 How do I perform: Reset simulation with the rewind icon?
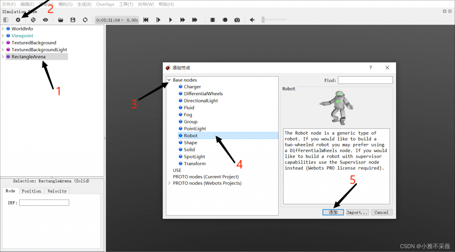coord(146,20)
